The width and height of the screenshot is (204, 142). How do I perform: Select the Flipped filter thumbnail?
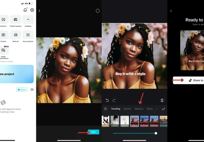point(135,121)
